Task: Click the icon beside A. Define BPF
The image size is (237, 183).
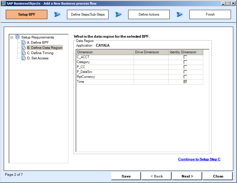Action: (23, 43)
